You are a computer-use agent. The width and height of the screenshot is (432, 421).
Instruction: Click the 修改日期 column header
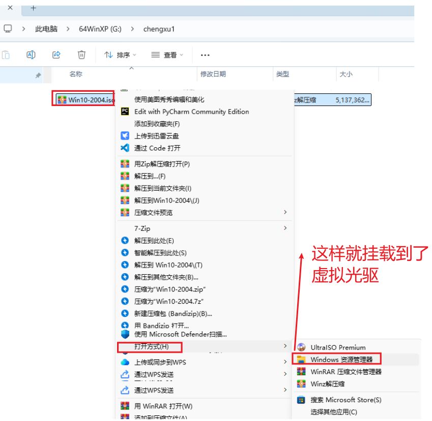[x=213, y=74]
